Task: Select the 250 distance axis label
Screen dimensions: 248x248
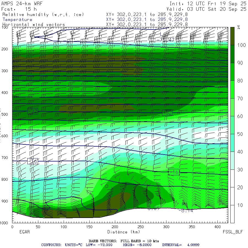Action: tap(141, 227)
